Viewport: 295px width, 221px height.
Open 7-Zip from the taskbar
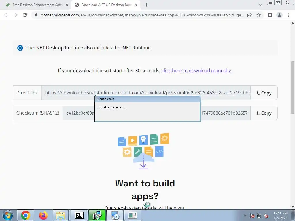tap(79, 215)
